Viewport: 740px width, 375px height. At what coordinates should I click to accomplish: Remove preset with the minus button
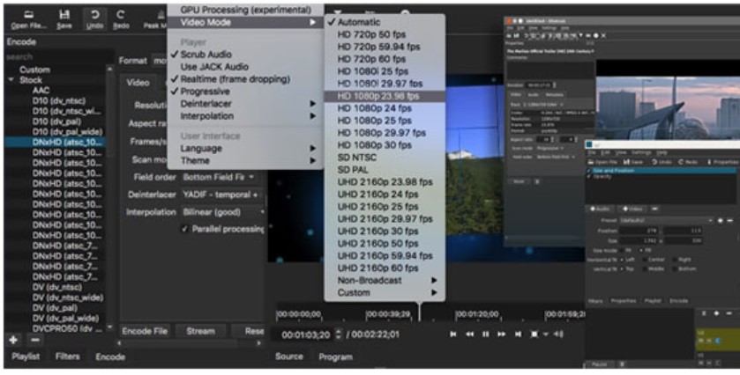click(35, 340)
